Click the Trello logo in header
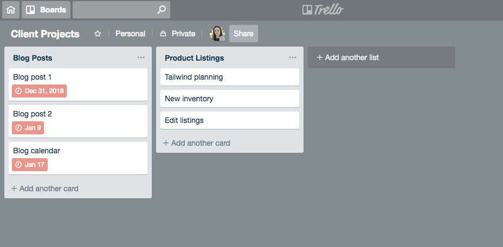This screenshot has width=503, height=247. click(323, 10)
